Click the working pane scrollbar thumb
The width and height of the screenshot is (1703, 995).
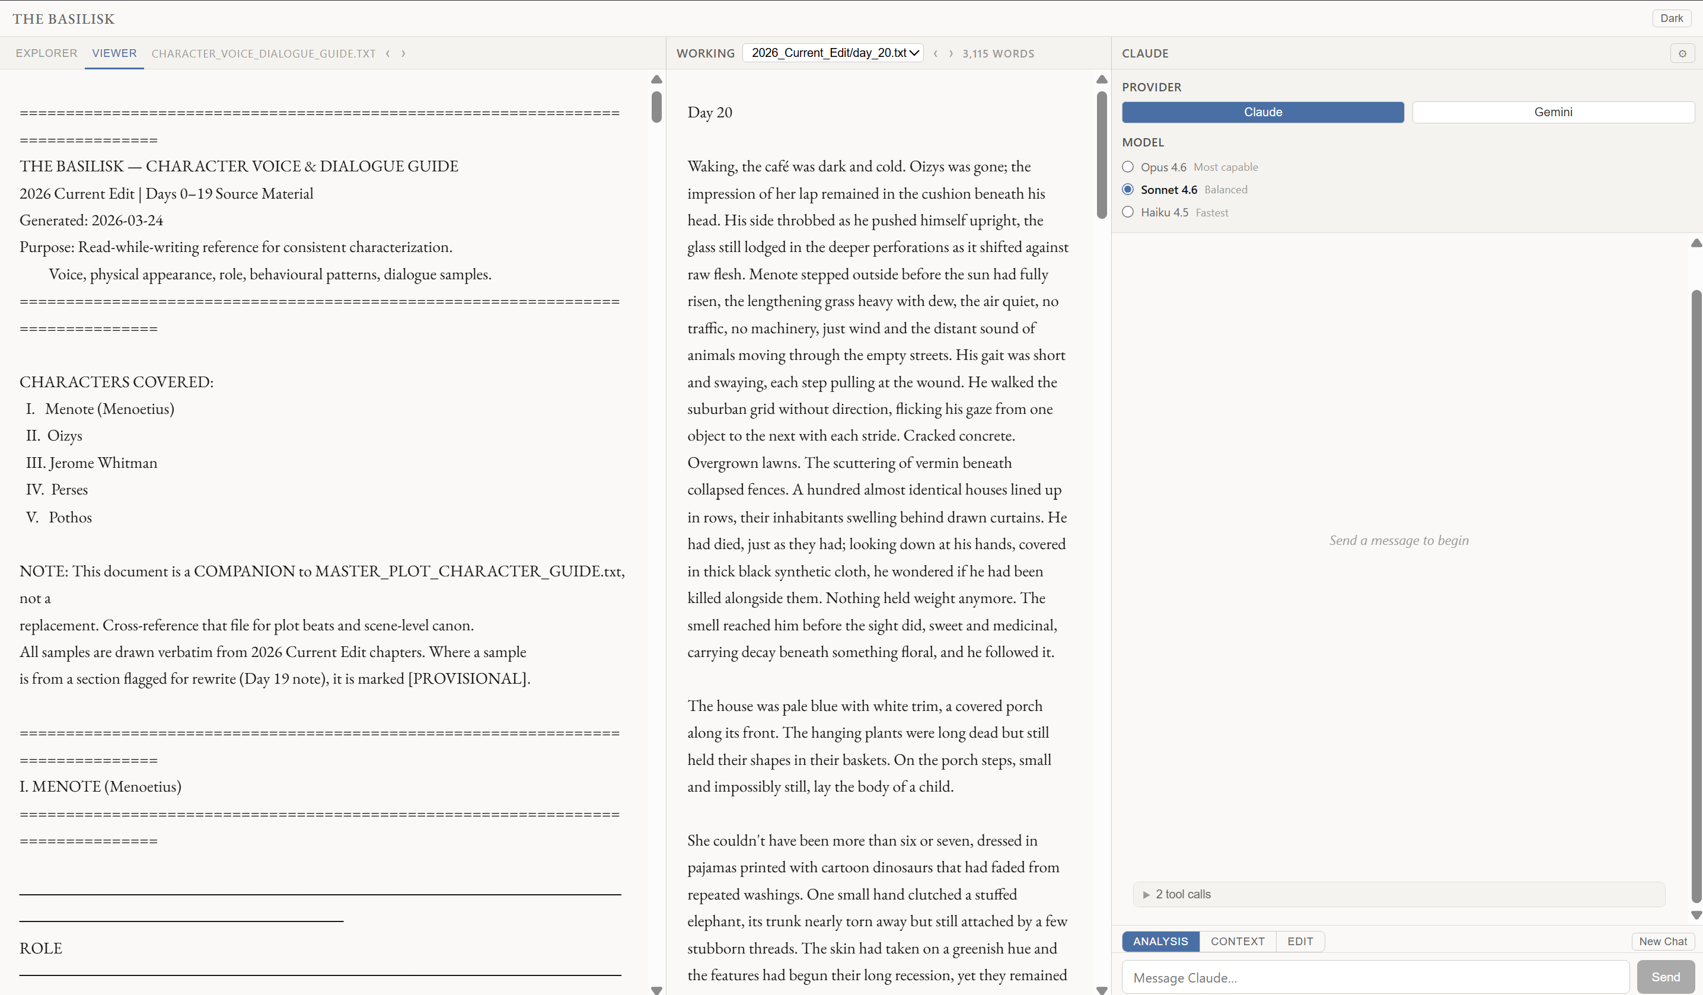click(1102, 155)
